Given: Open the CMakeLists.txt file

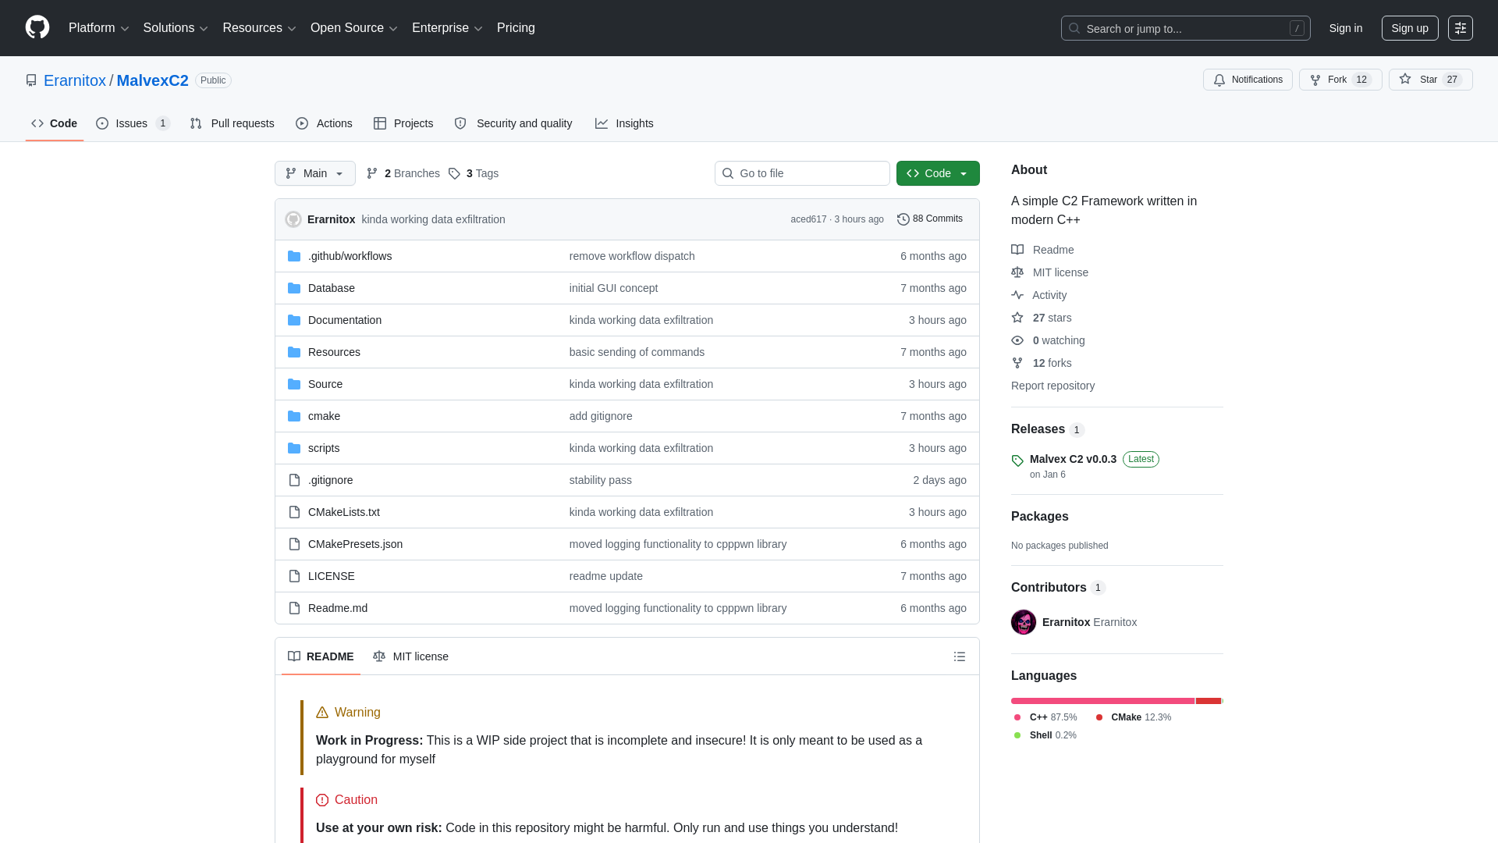Looking at the screenshot, I should [344, 512].
